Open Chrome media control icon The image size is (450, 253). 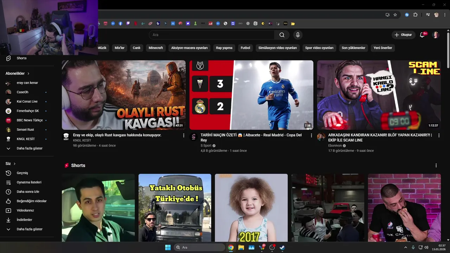coord(428,15)
